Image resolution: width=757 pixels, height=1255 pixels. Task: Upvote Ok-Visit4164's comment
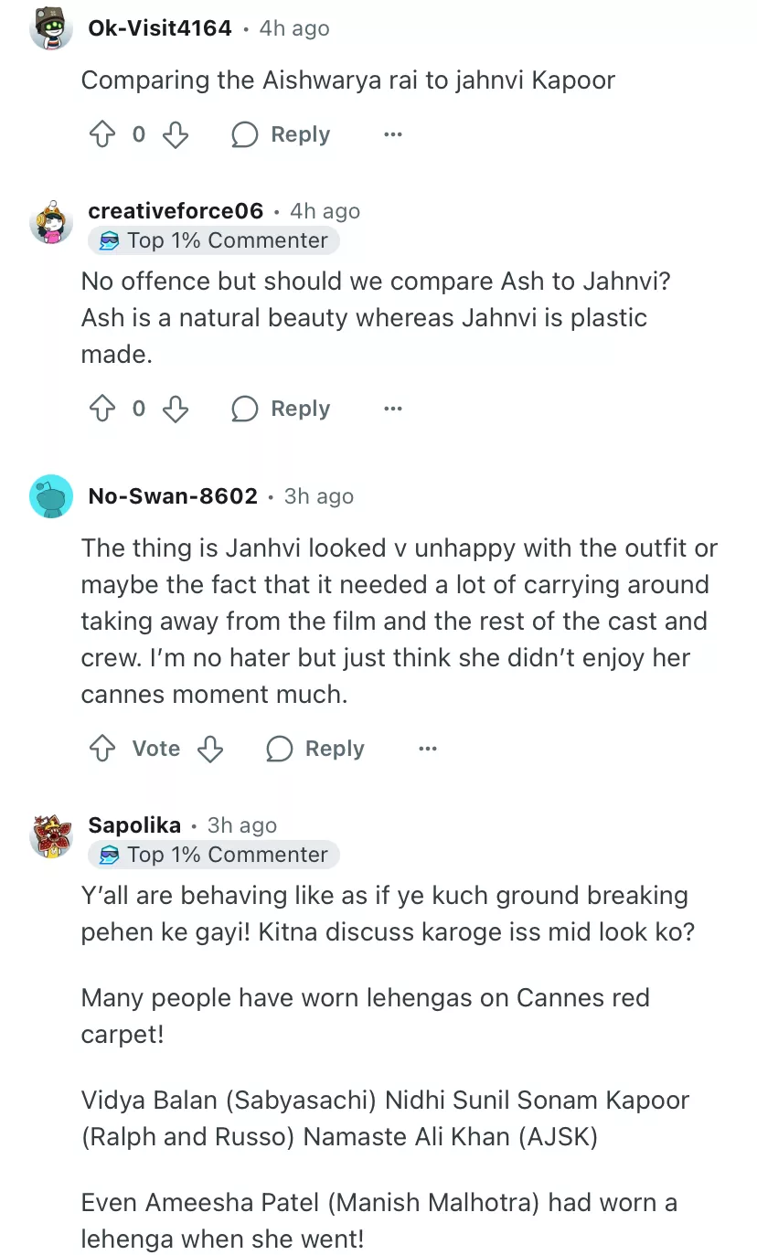101,135
